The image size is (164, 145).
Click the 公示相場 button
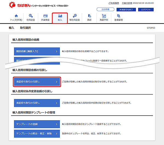tap(106, 9)
